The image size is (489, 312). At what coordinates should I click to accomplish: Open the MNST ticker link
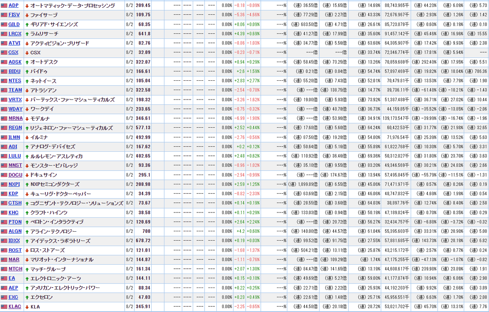click(x=15, y=165)
